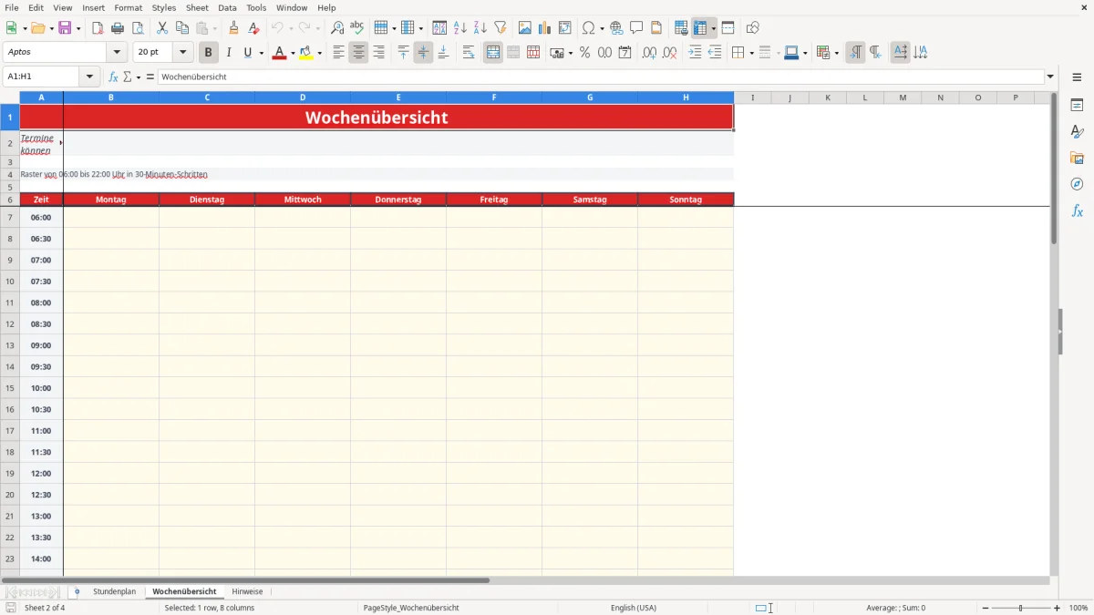Click the AutoFilter funnel icon

500,28
